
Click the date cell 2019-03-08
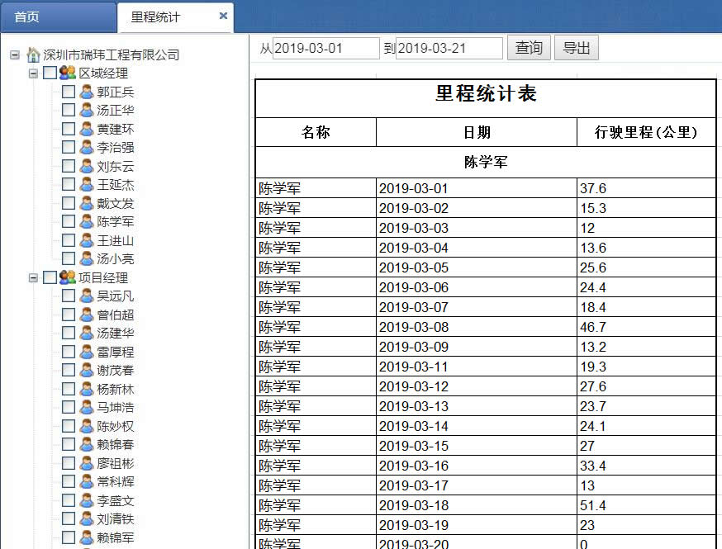pyautogui.click(x=477, y=327)
